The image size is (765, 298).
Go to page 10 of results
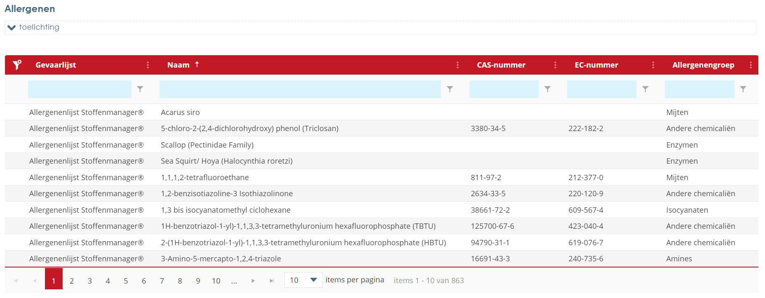tap(216, 281)
